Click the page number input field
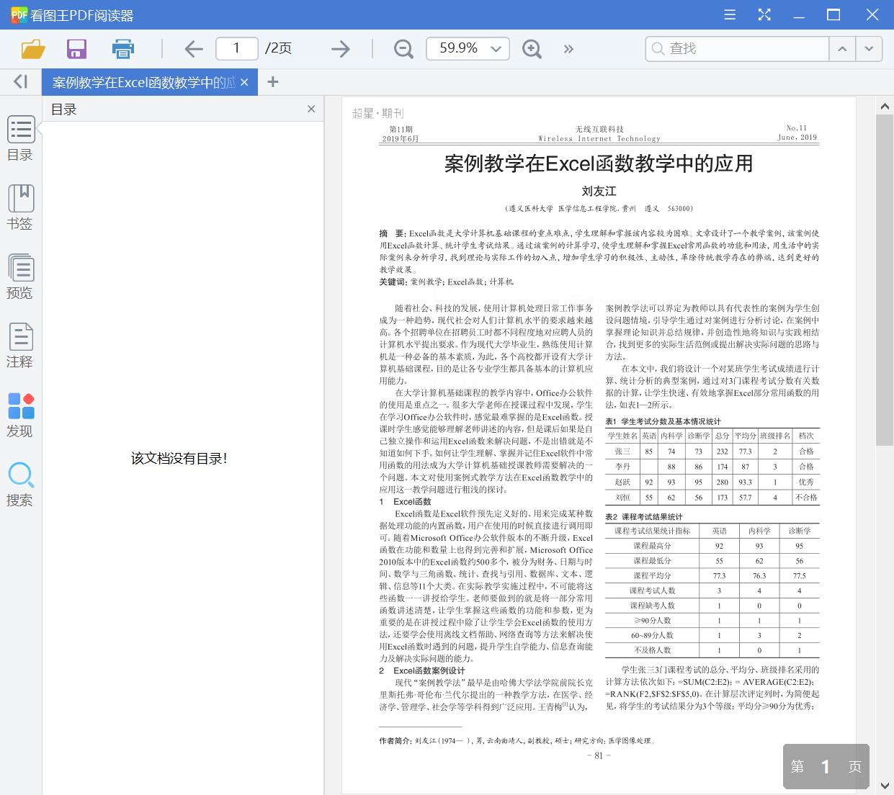The height and width of the screenshot is (795, 894). [237, 48]
